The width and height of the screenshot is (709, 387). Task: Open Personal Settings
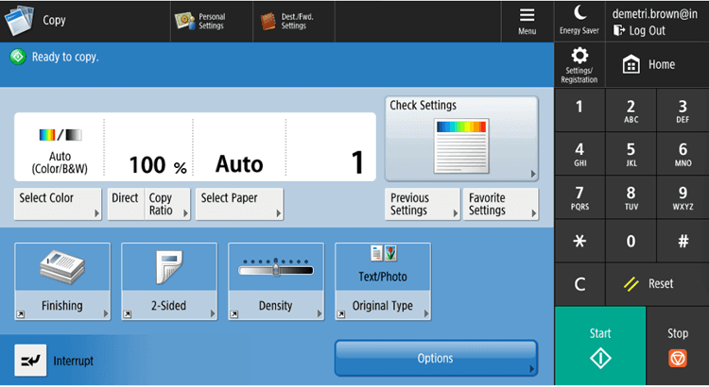click(199, 21)
